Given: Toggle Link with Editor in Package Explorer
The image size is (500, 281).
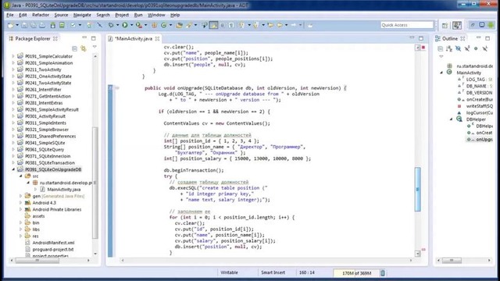Looking at the screenshot, I should 84,48.
